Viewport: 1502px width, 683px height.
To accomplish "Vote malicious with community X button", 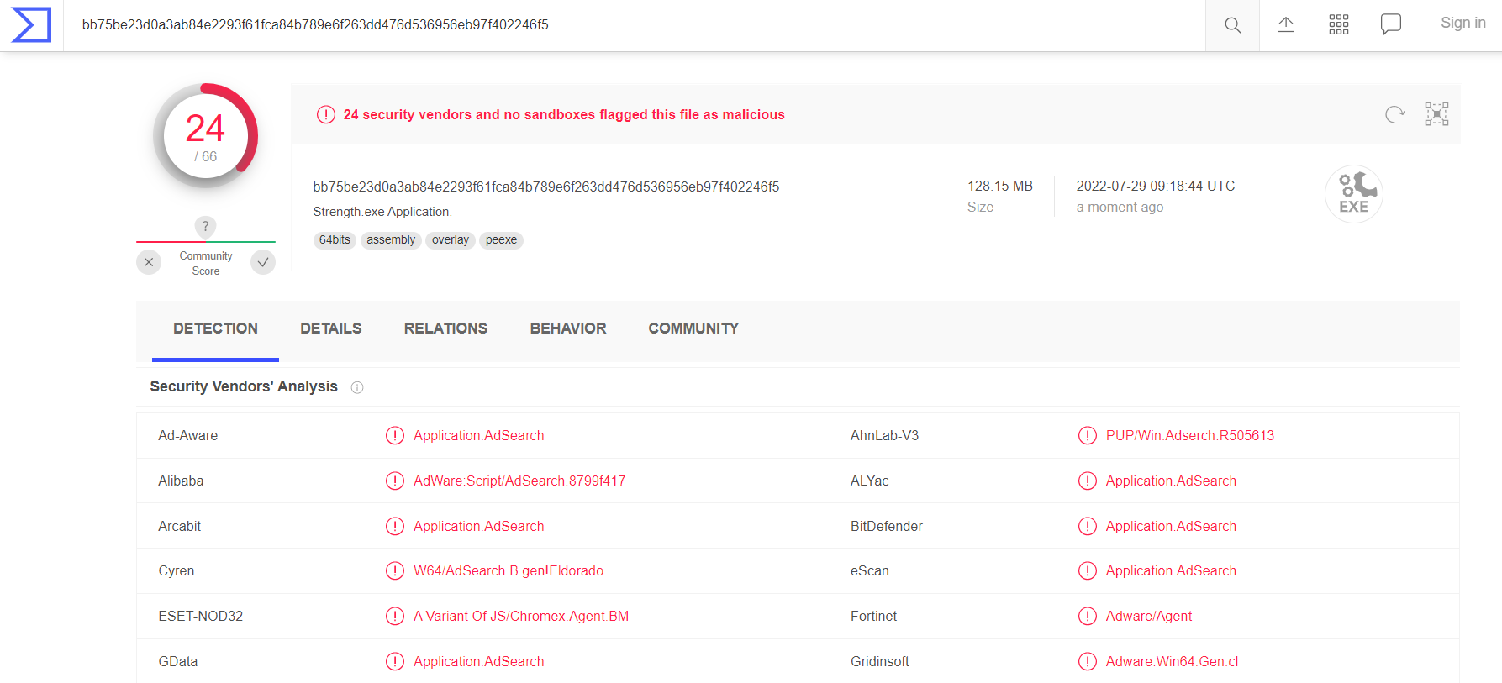I will (149, 263).
